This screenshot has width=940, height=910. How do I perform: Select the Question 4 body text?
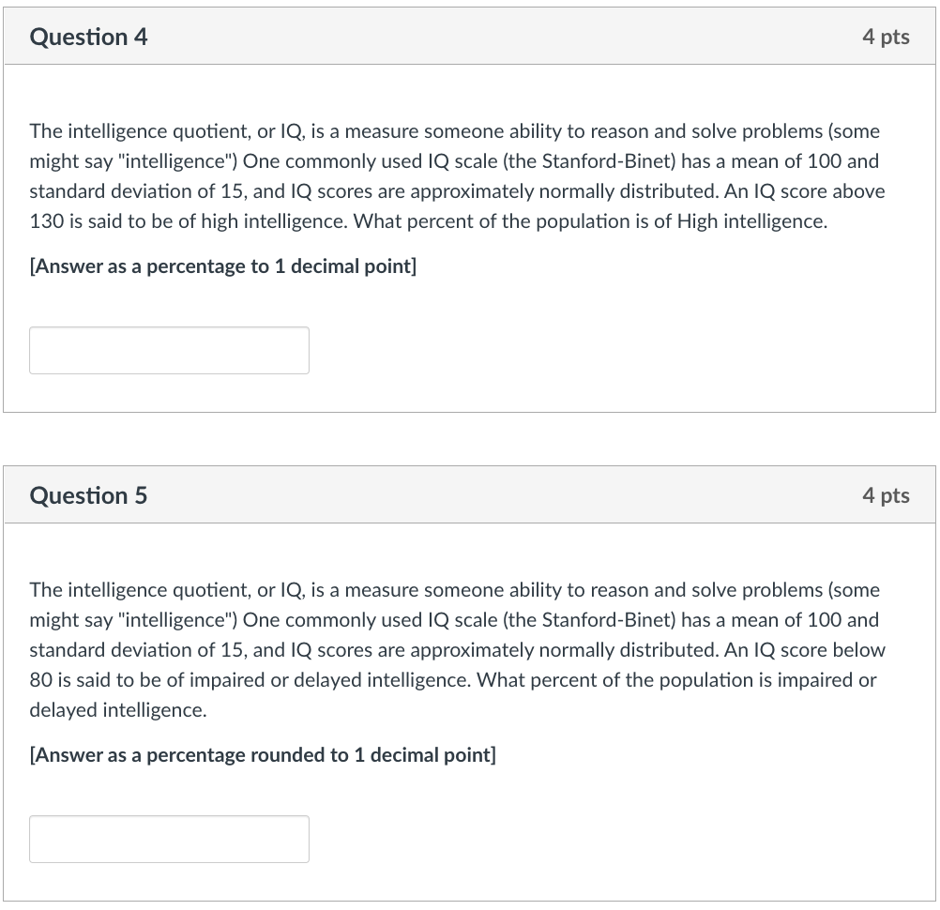point(455,176)
